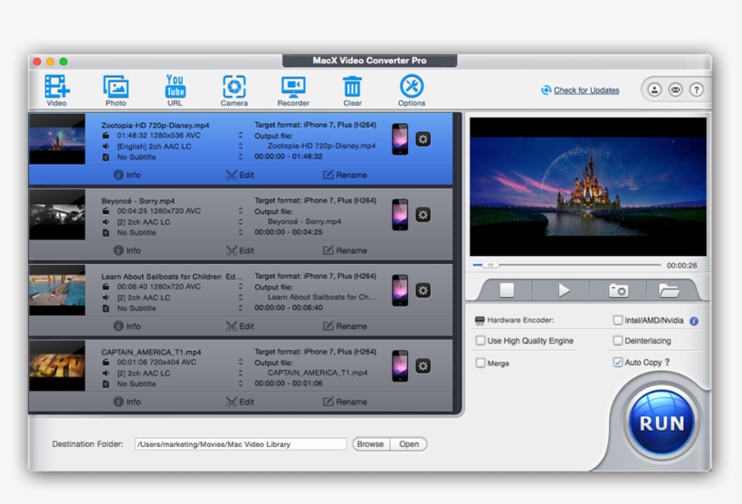
Task: Edit the Learn About Sailboats video
Action: 240,326
